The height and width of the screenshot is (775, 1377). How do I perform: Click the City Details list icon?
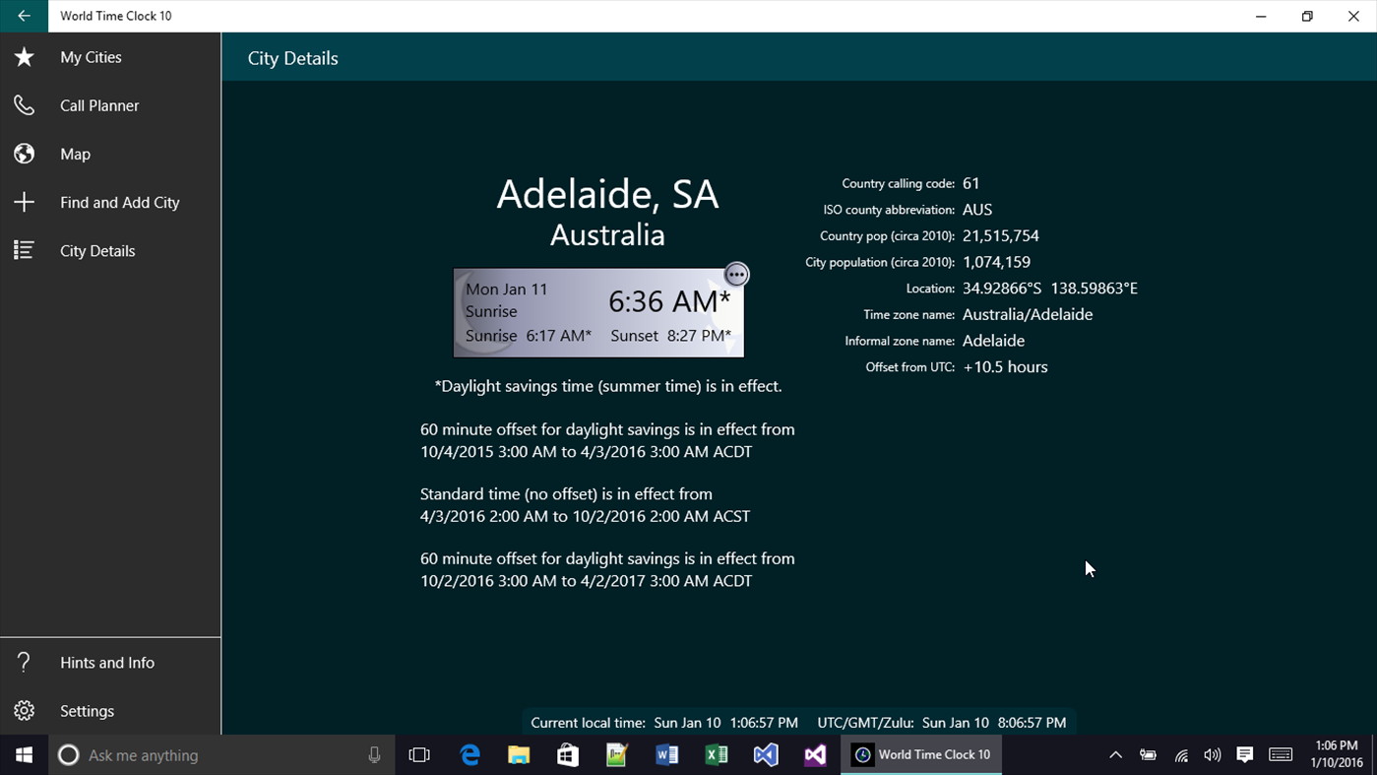[x=24, y=250]
